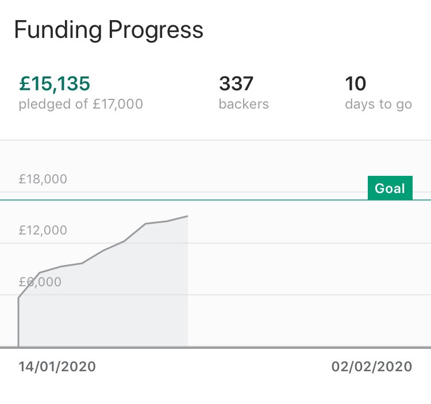Viewport: 431px width, 404px height.
Task: Click the empty chart area right of curve
Action: (308, 275)
